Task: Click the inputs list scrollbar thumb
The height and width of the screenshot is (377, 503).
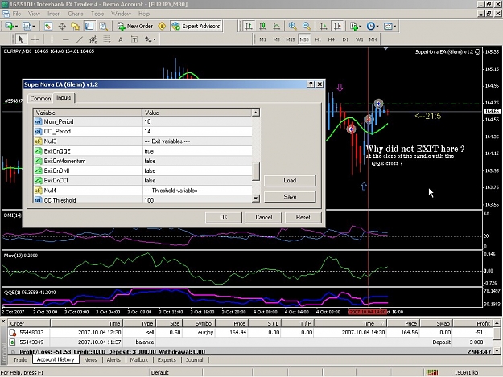Action: pos(256,172)
